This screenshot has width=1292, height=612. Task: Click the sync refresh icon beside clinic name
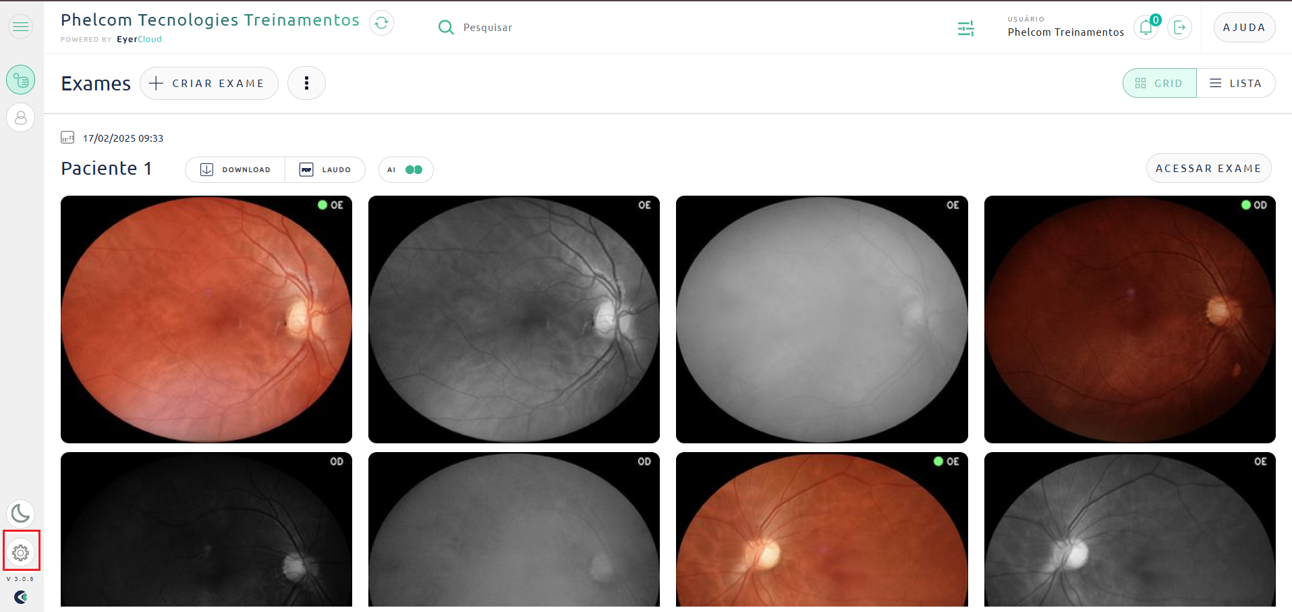[381, 23]
